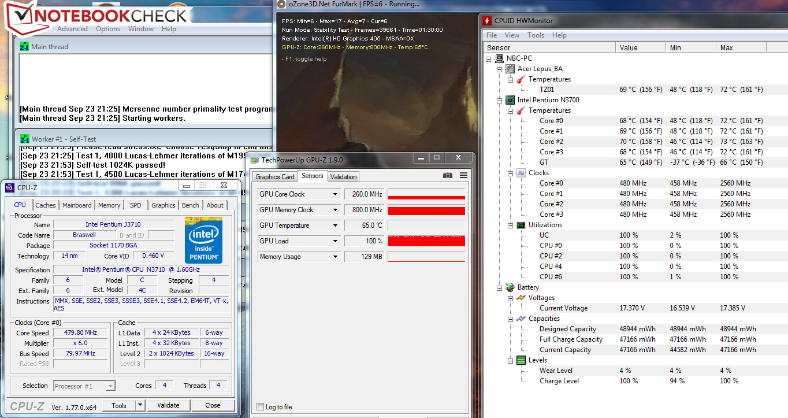
Task: Open the GPU-Z hamburger menu icon
Action: 463,175
